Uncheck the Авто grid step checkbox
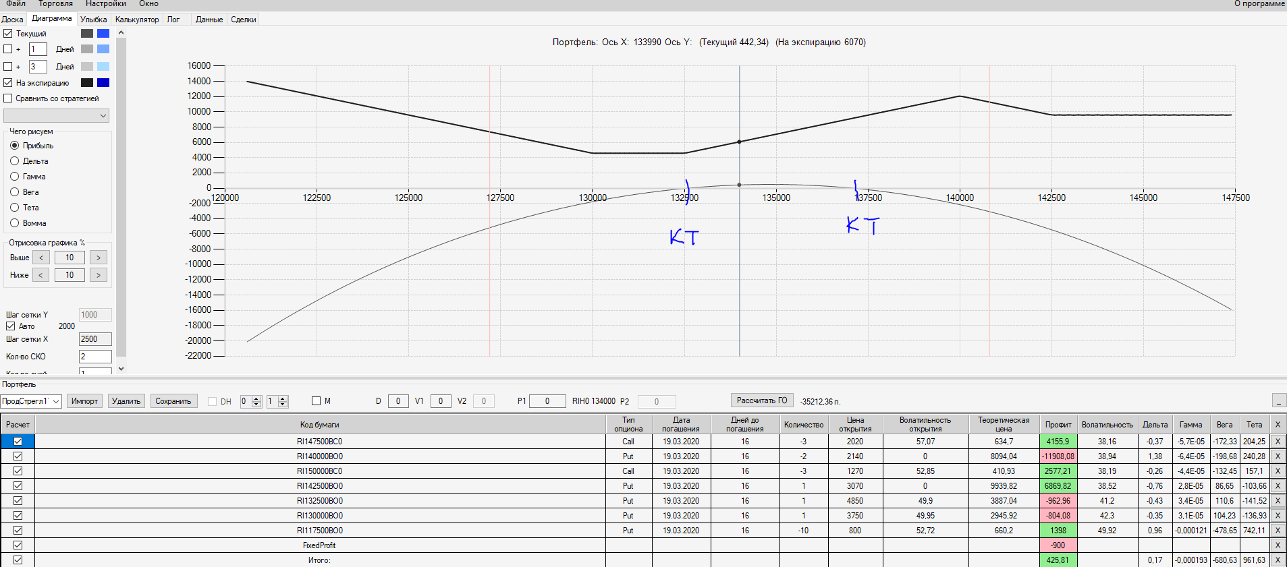Viewport: 1287px width, 567px height. pos(11,326)
